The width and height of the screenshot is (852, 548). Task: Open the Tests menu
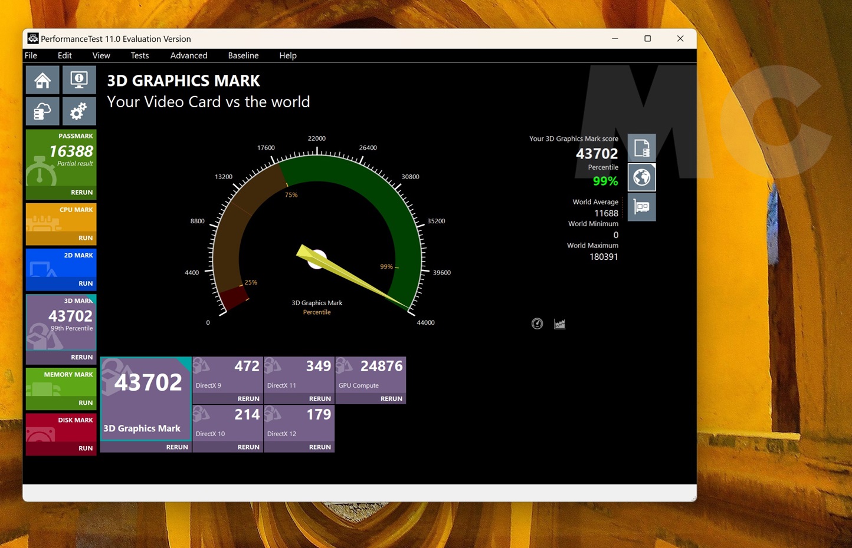139,55
